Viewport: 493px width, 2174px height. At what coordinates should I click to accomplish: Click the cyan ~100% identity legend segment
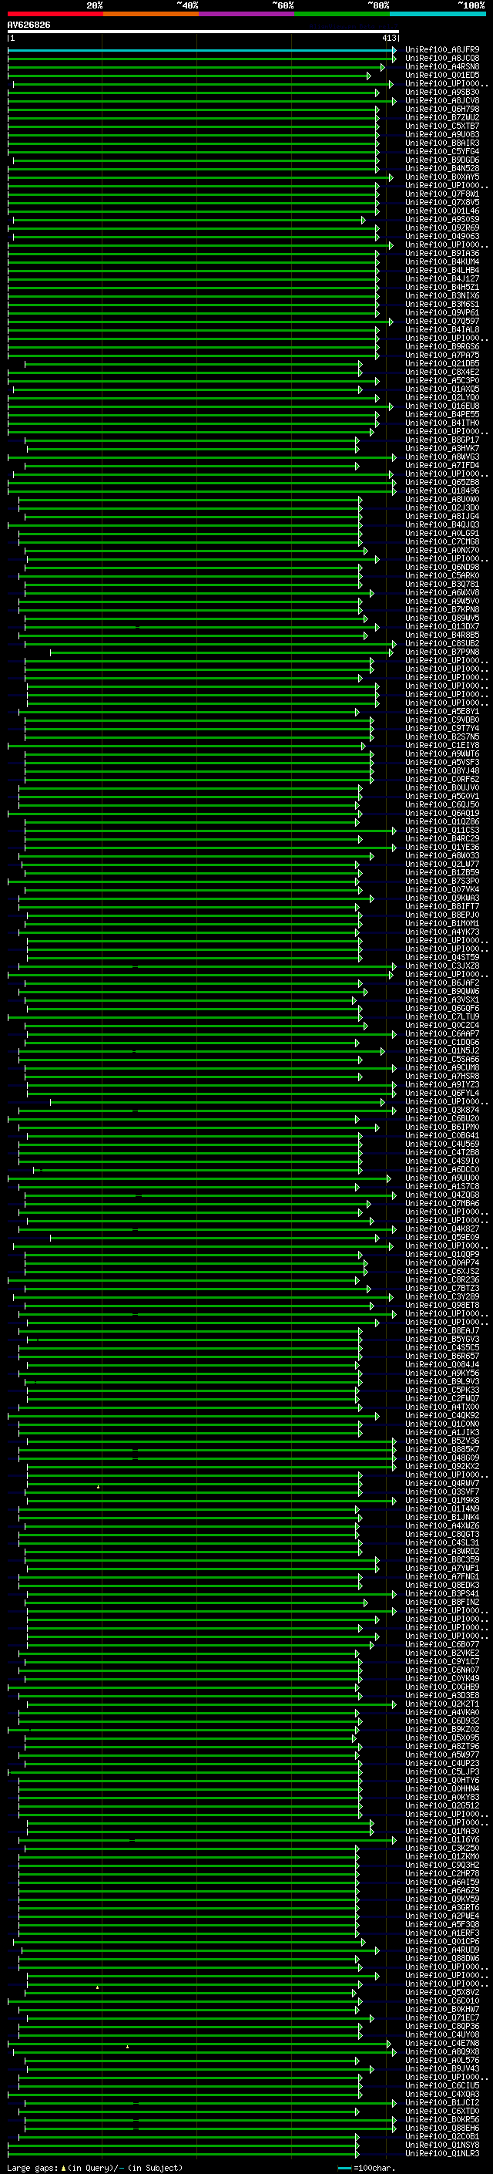pos(438,14)
